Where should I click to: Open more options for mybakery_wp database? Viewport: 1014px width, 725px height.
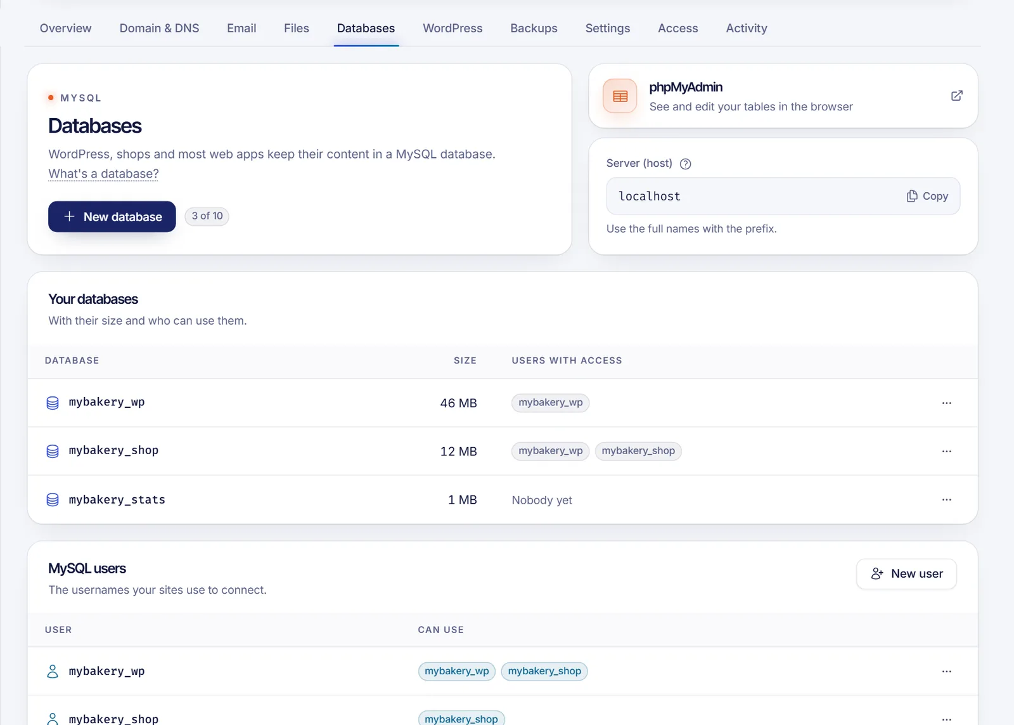point(946,403)
